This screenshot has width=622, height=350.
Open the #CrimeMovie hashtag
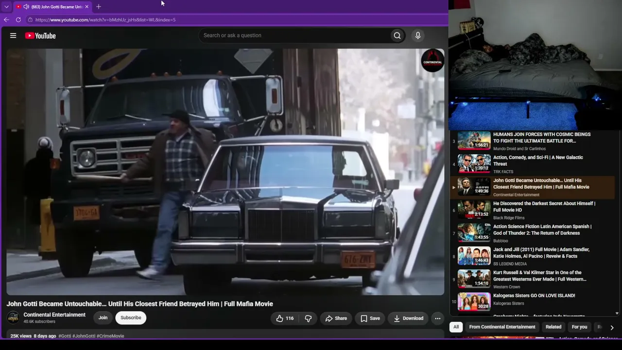(x=110, y=336)
